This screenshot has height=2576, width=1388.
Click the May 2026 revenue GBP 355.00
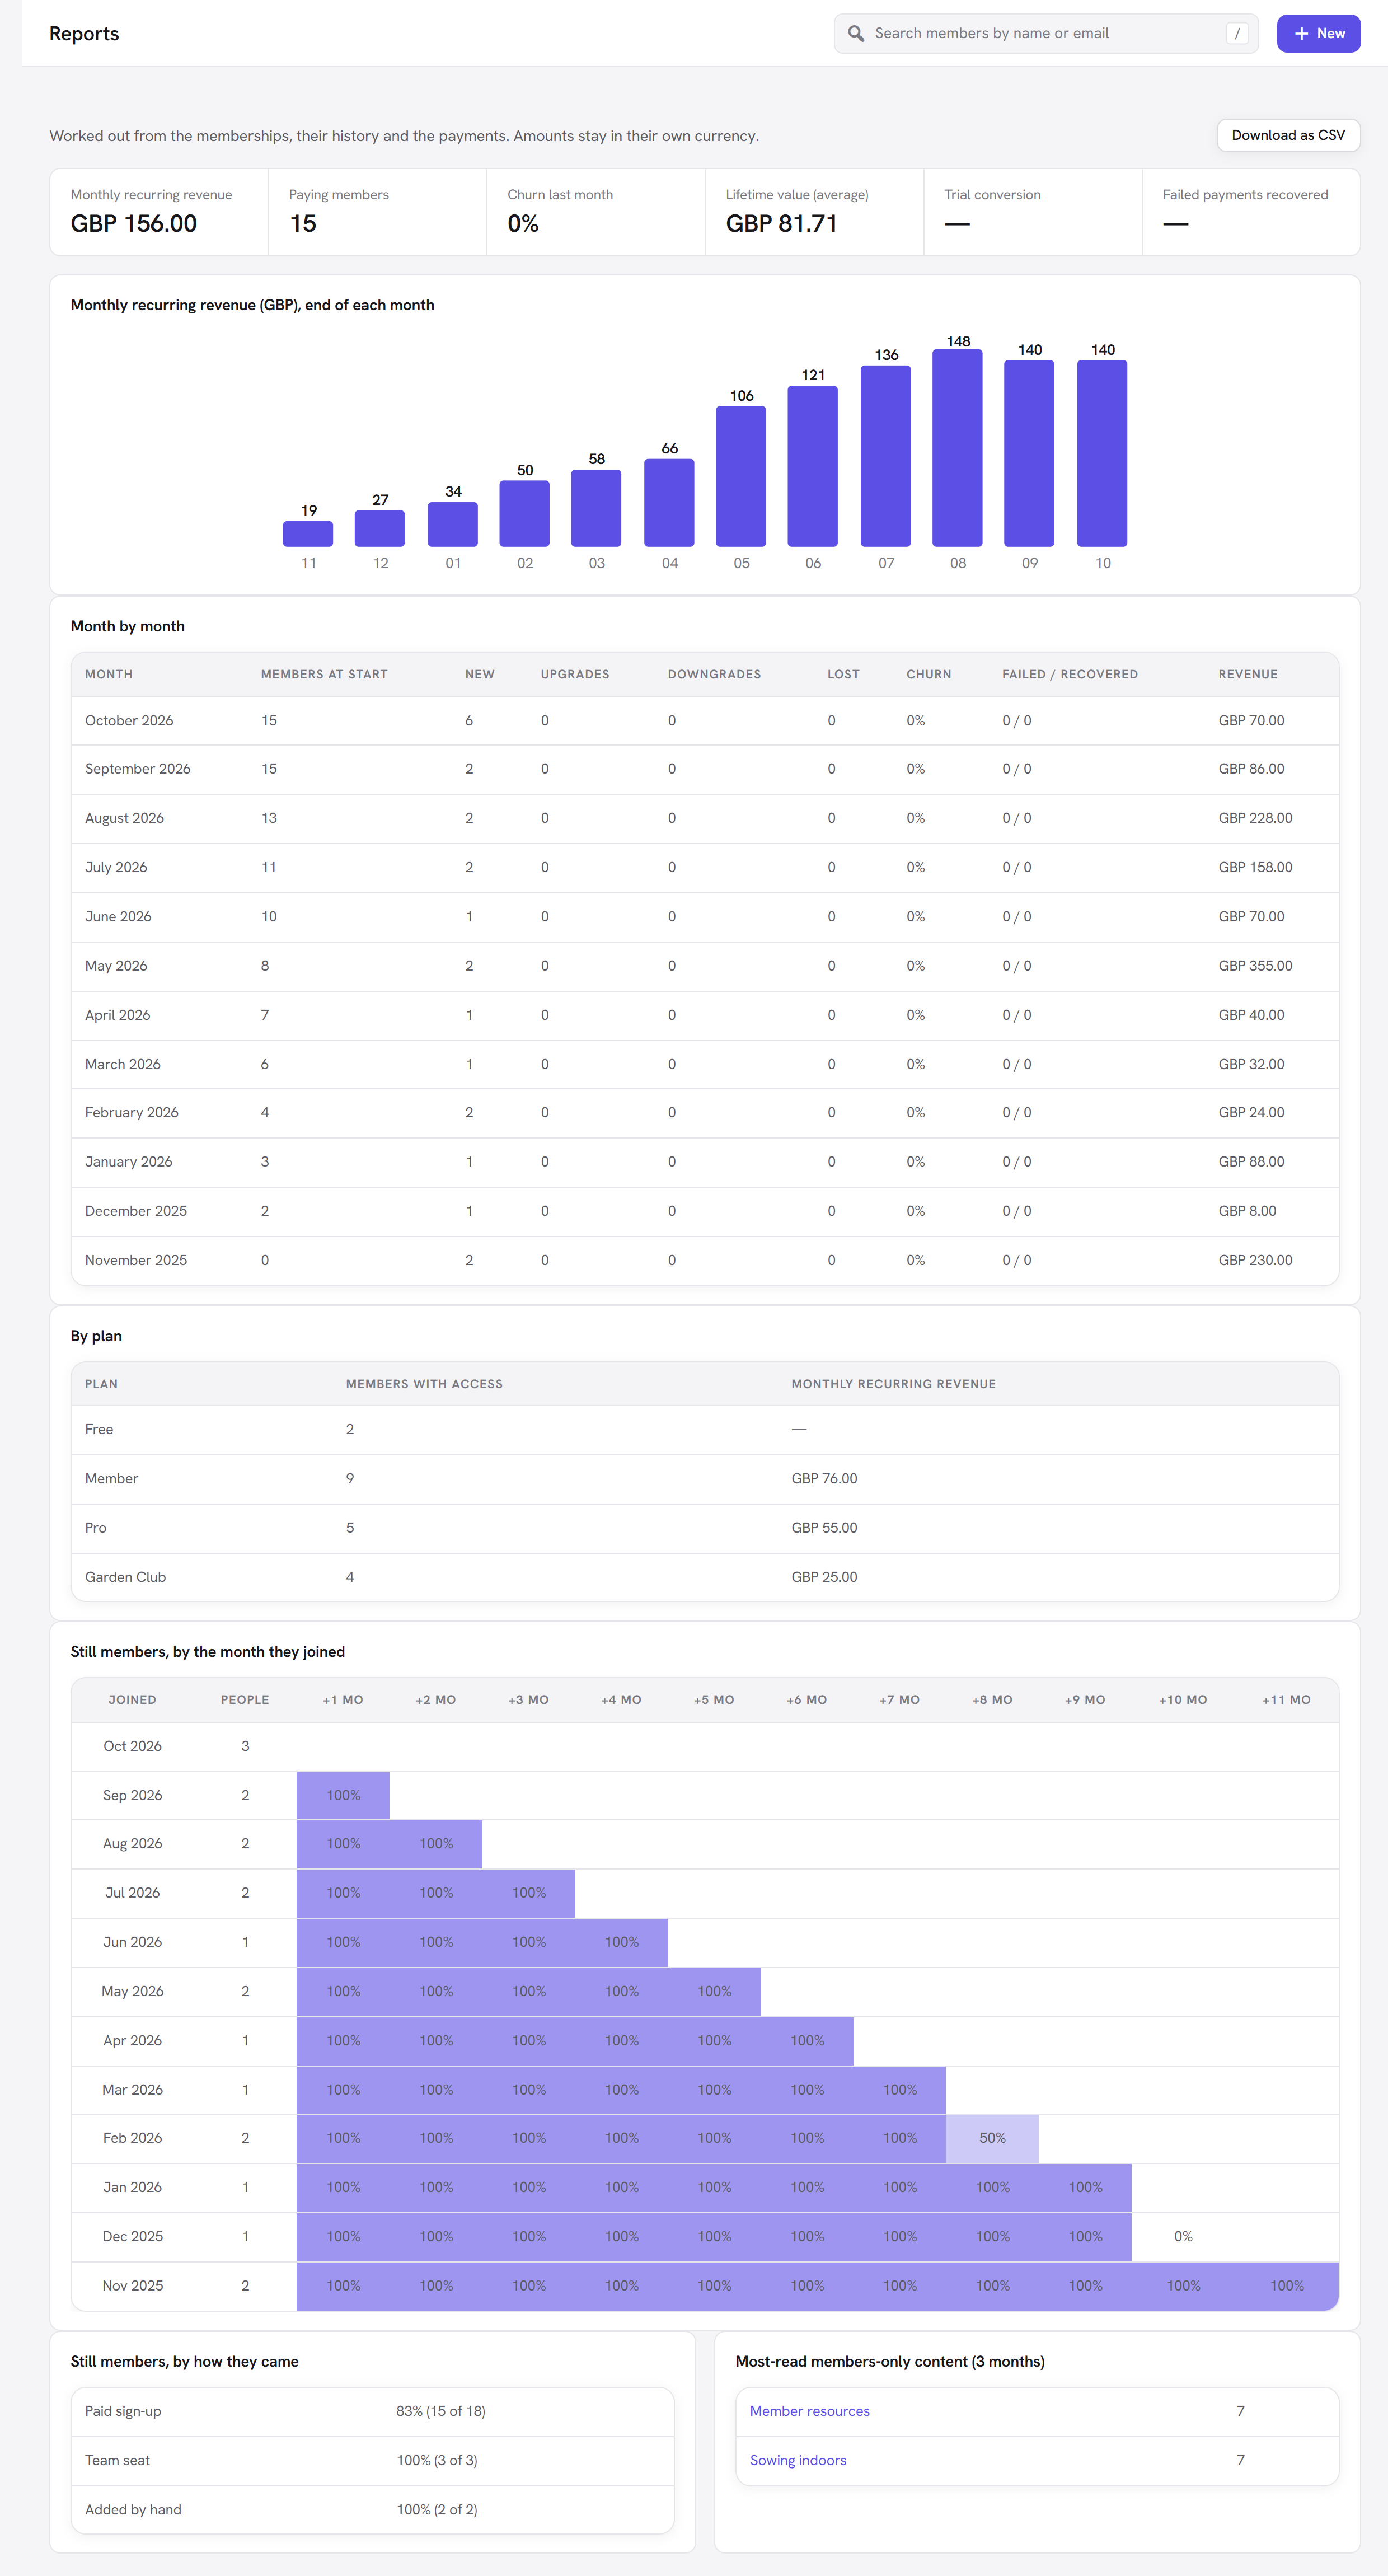(x=1255, y=965)
